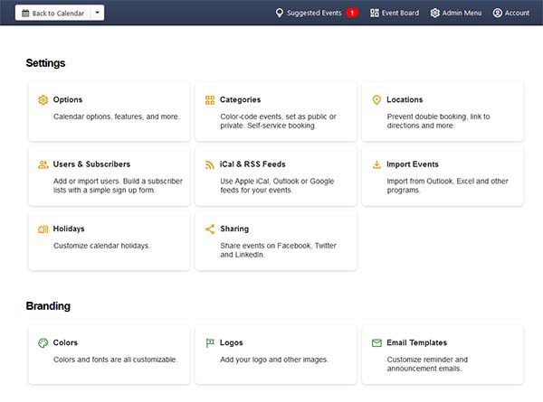This screenshot has height=402, width=543.
Task: Click 'Use Apple iCal, Outlook or Google' text
Action: 277,186
